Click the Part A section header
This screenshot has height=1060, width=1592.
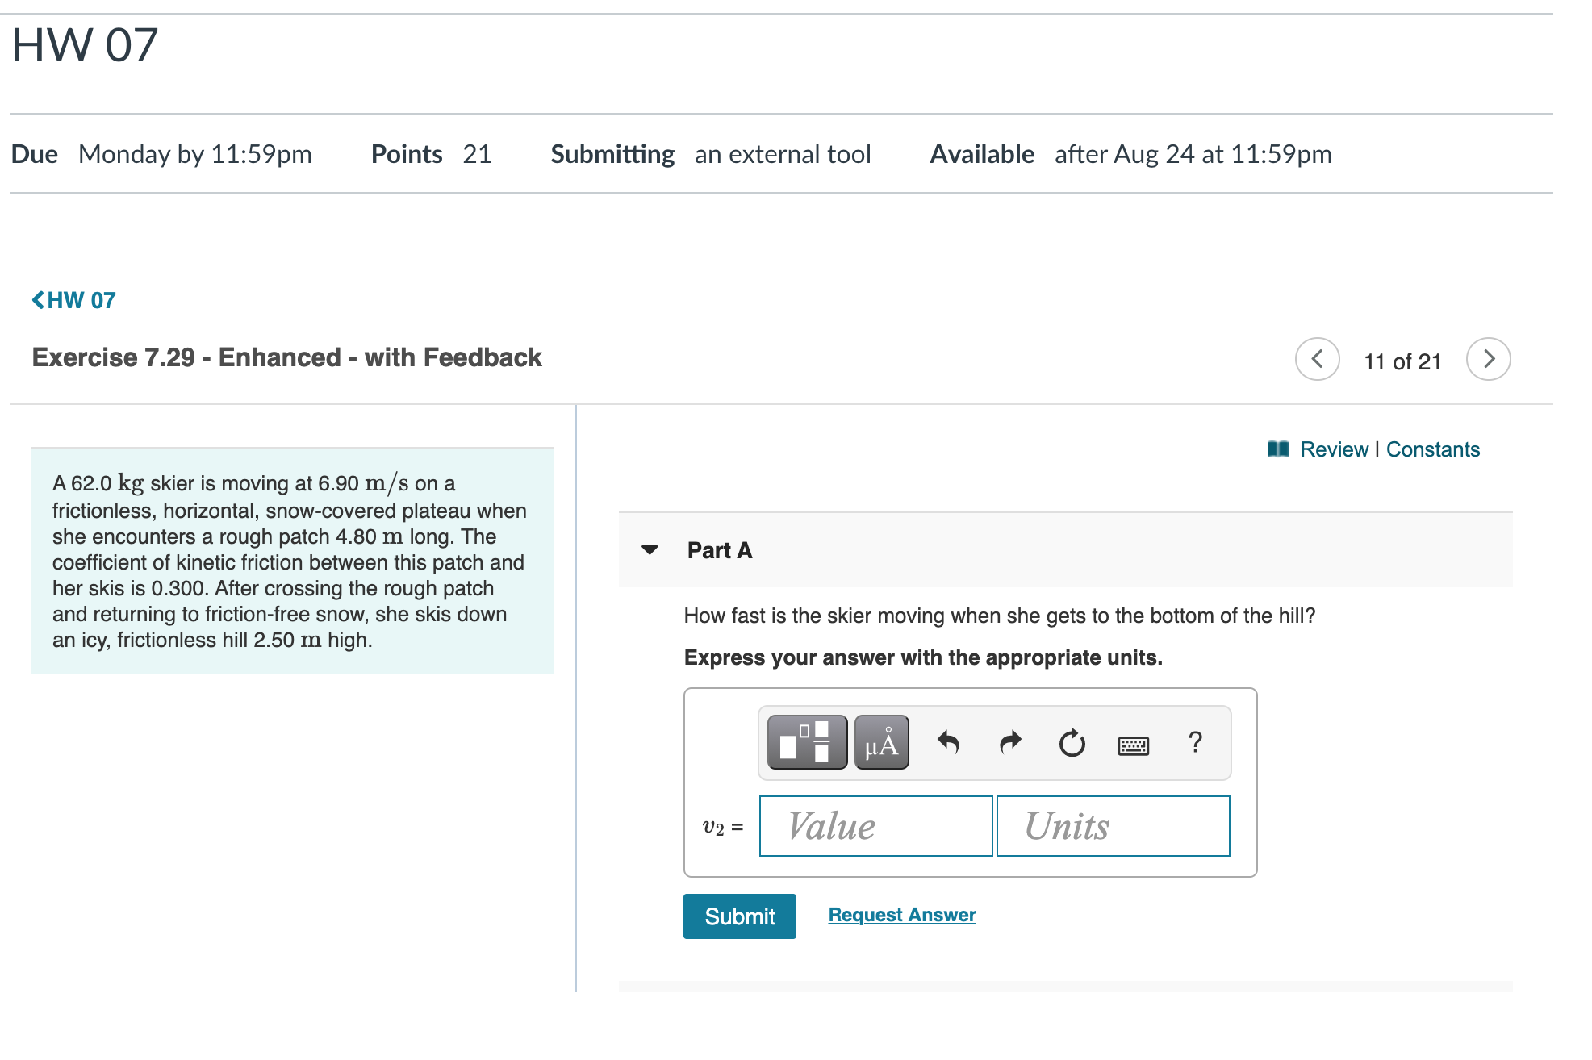[x=719, y=550]
